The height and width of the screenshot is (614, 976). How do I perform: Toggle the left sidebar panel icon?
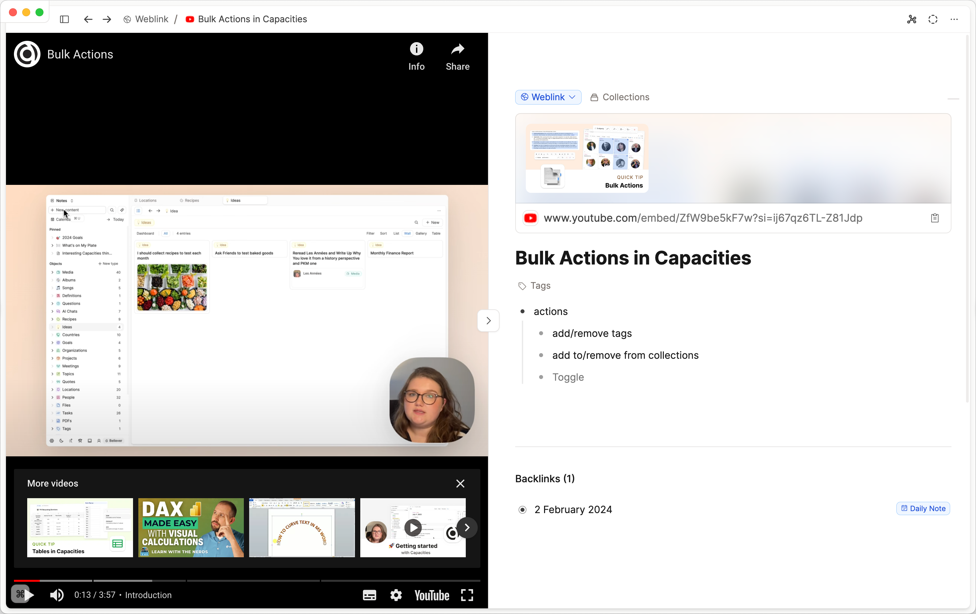coord(64,19)
